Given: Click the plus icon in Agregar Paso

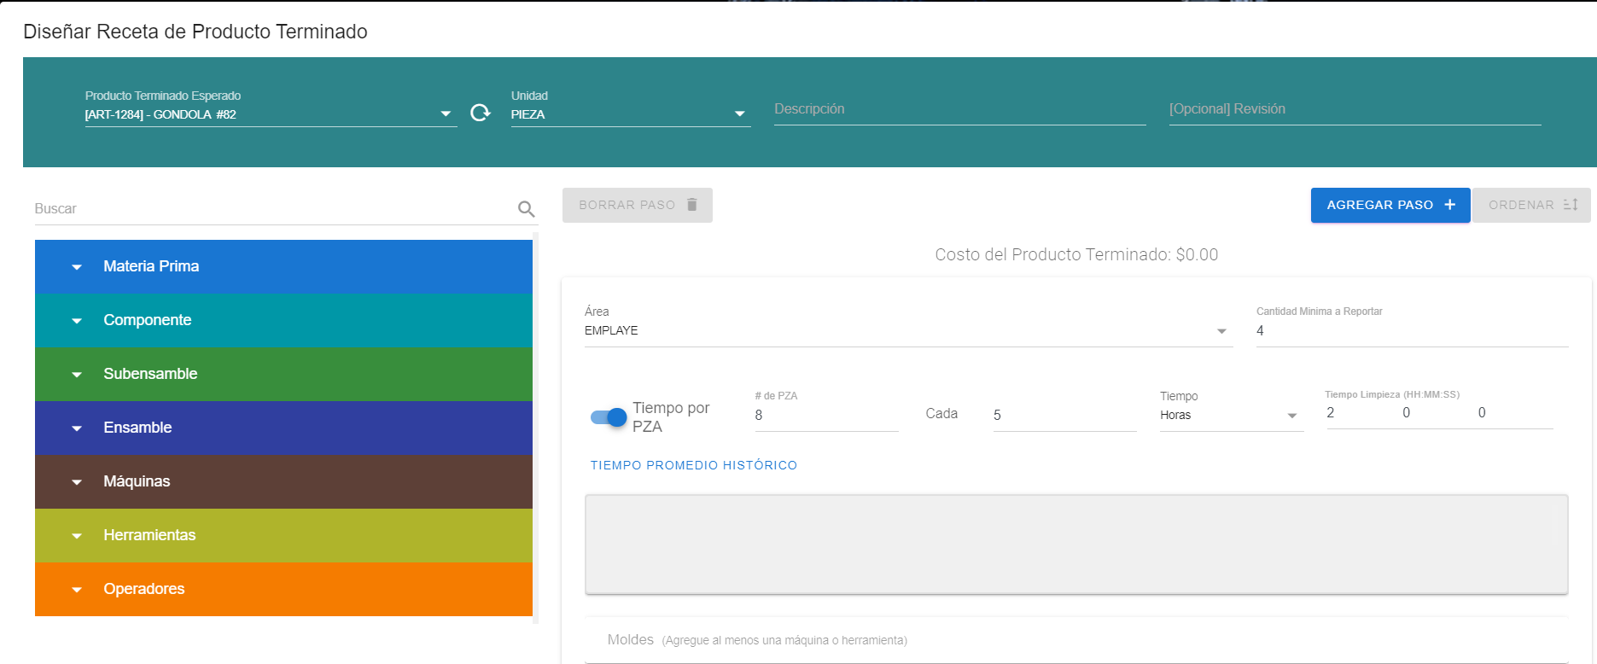Looking at the screenshot, I should (x=1449, y=205).
